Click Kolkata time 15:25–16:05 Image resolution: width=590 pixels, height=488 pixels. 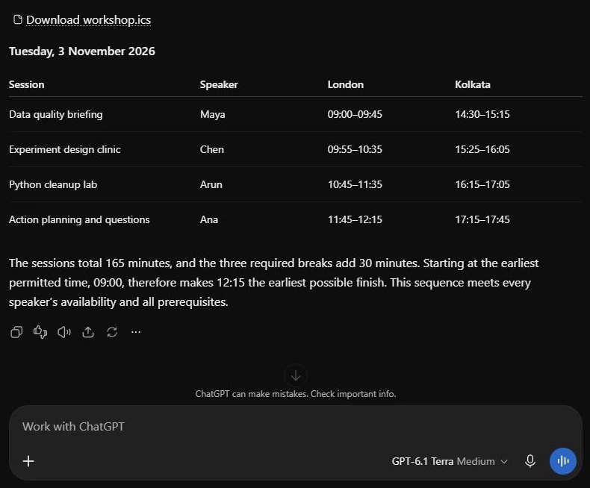[x=482, y=149]
